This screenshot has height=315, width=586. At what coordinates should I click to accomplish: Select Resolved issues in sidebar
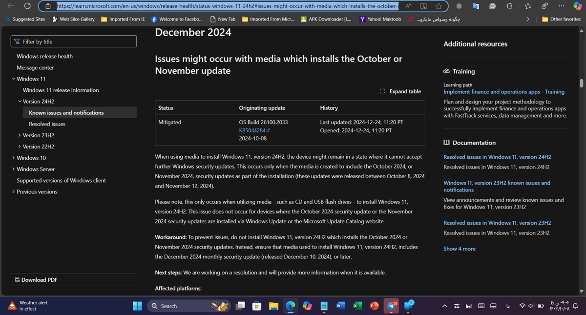(x=47, y=124)
